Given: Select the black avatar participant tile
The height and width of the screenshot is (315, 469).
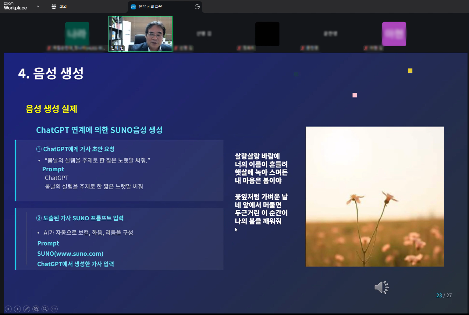Looking at the screenshot, I should [x=267, y=34].
